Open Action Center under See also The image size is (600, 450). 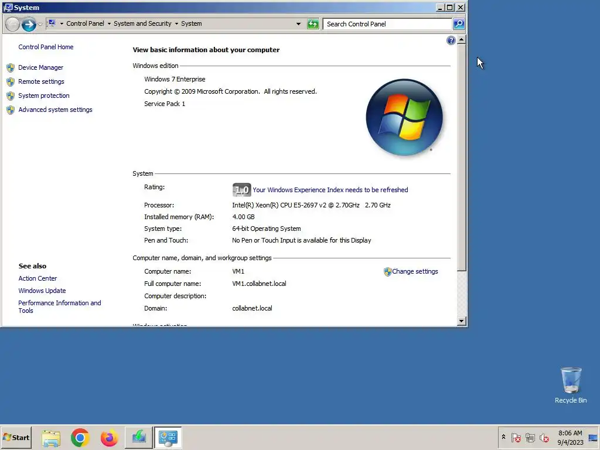click(x=37, y=278)
